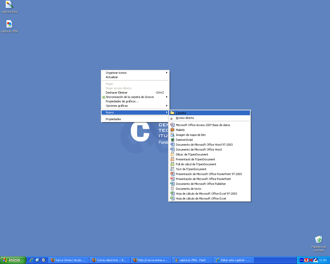This screenshot has width=330, height=264.
Task: Click the highlighted Nuevo entry in the context menu
Action: click(135, 112)
